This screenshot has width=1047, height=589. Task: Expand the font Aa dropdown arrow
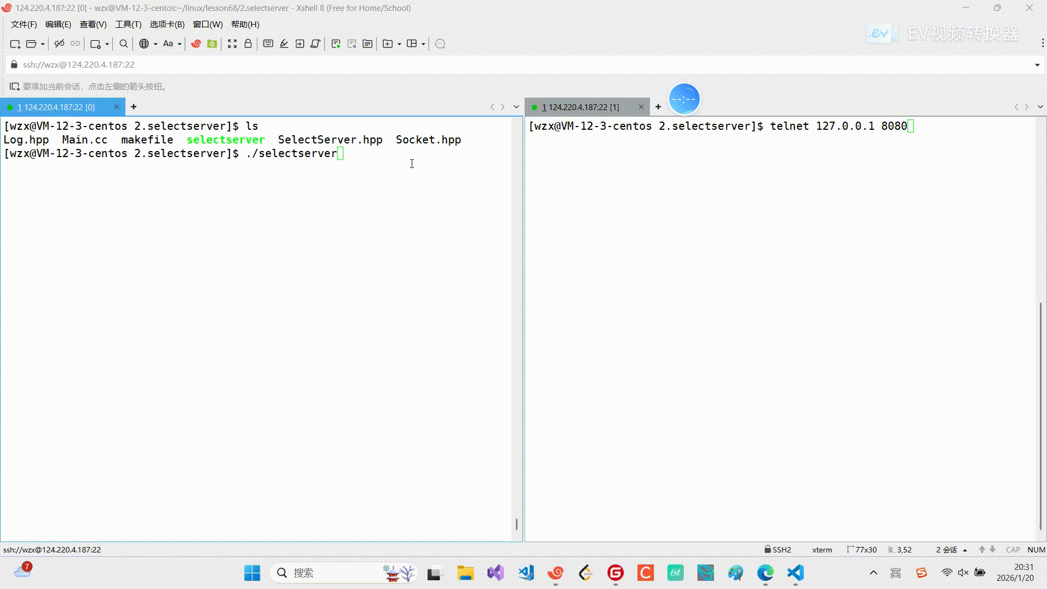tap(179, 44)
